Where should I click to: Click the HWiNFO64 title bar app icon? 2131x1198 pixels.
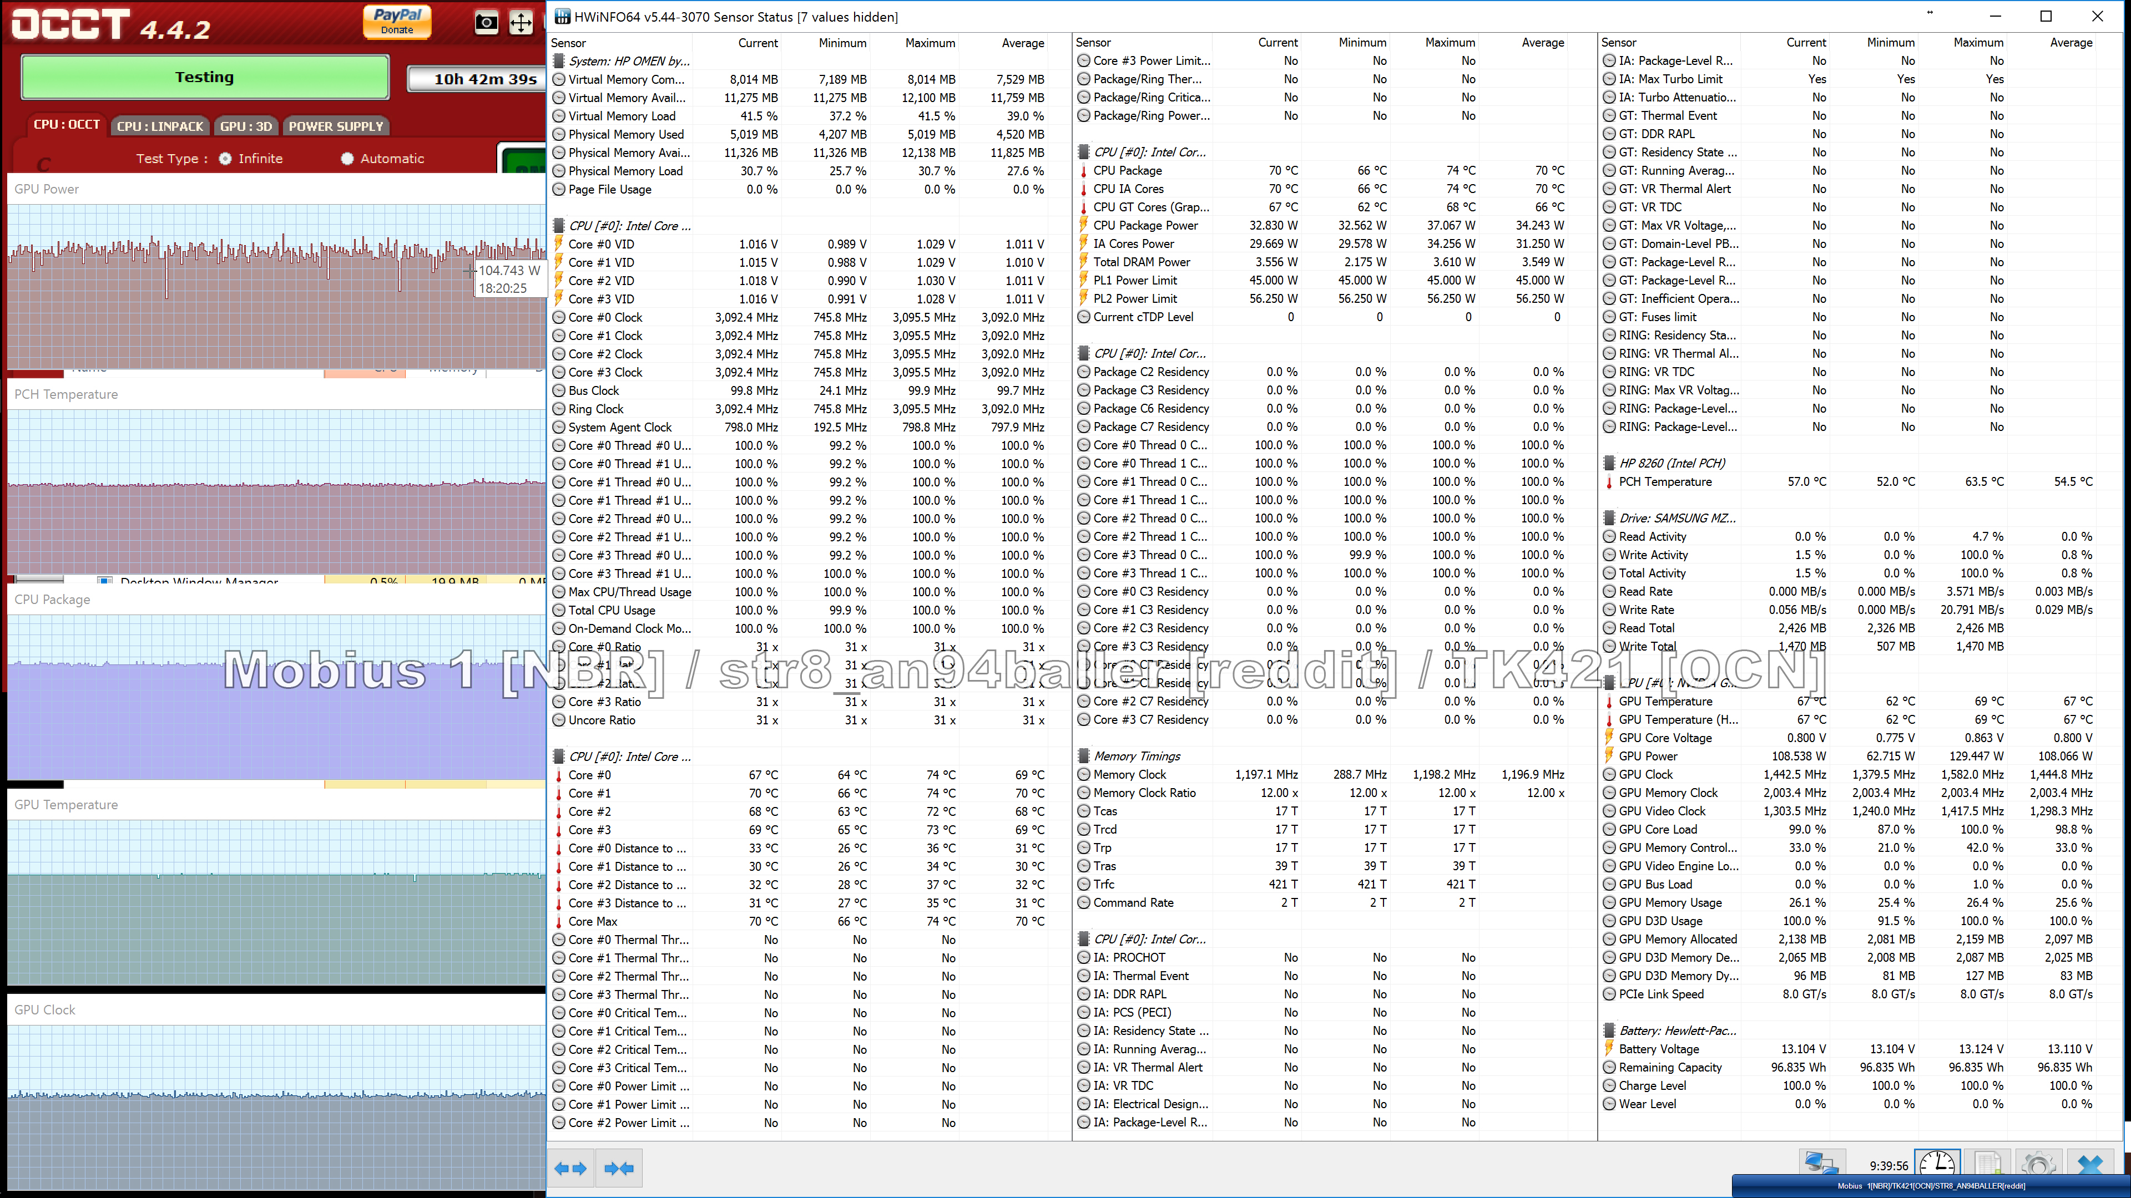point(563,17)
